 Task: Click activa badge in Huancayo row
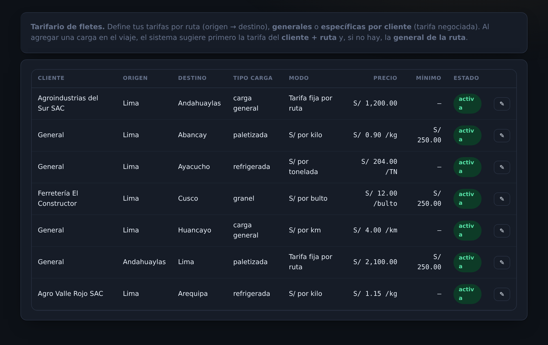point(467,231)
